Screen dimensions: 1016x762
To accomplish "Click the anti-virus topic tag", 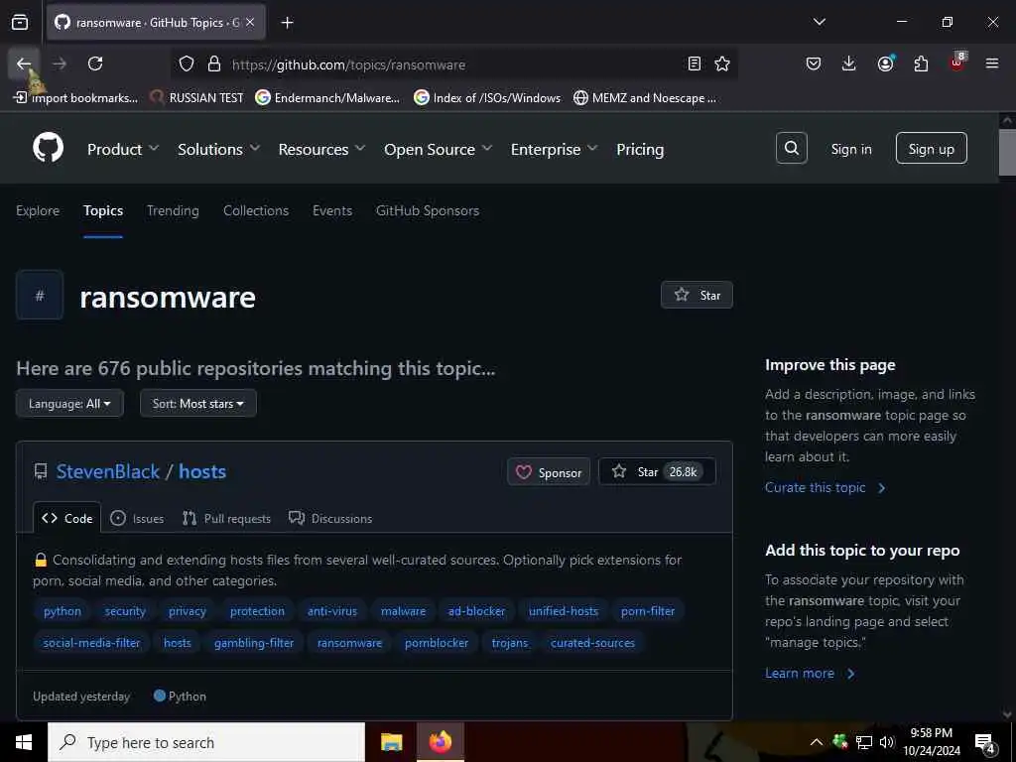I will coord(332,611).
